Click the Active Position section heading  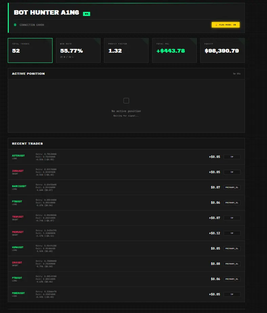tap(28, 74)
